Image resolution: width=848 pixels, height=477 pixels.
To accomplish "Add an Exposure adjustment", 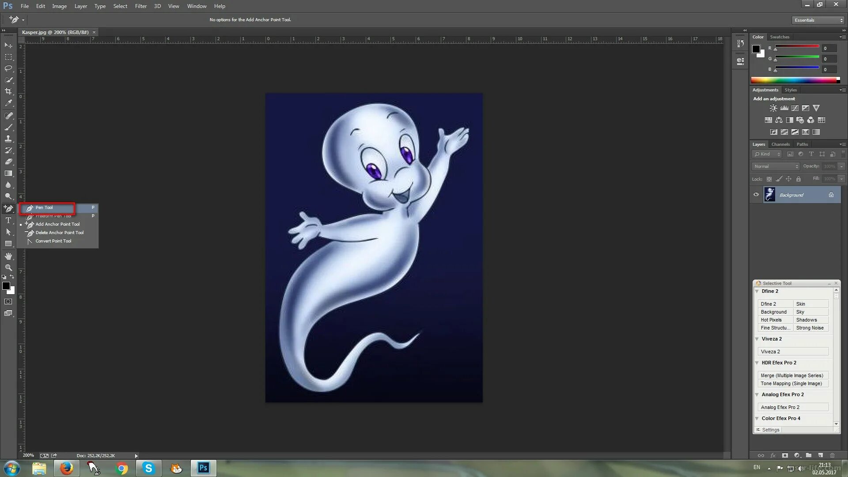I will click(806, 108).
